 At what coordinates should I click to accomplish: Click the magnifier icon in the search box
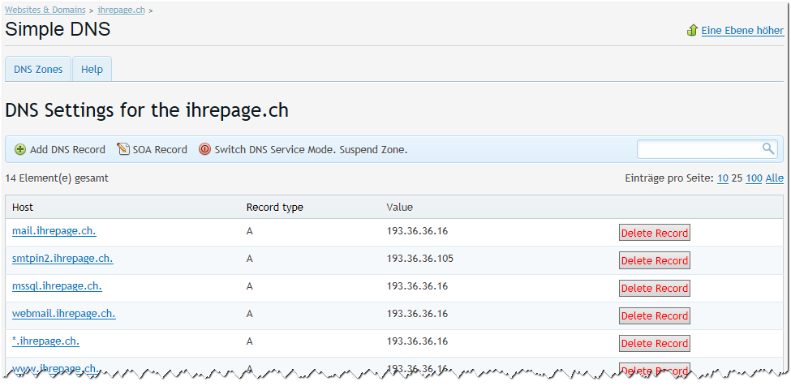pyautogui.click(x=767, y=148)
